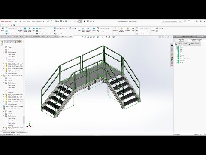The image size is (206, 155).
Task: Click the Remove Cut tool
Action: coord(21,29)
